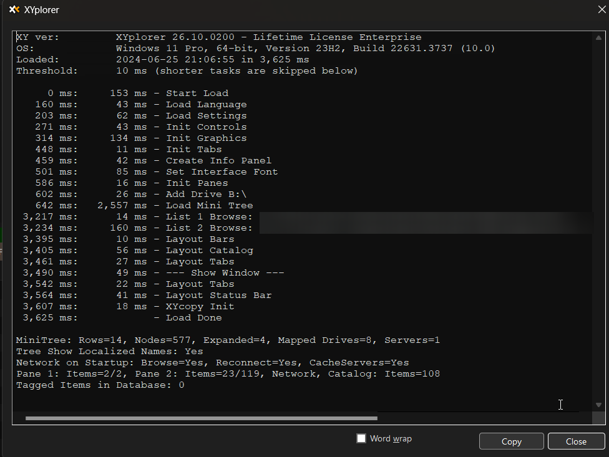
Task: Click the Close button at the bottom
Action: point(576,441)
